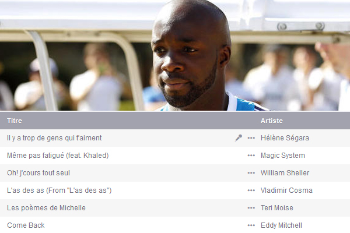Click the playlist cover photo
Screen dimensions: 350x233
(x=175, y=55)
